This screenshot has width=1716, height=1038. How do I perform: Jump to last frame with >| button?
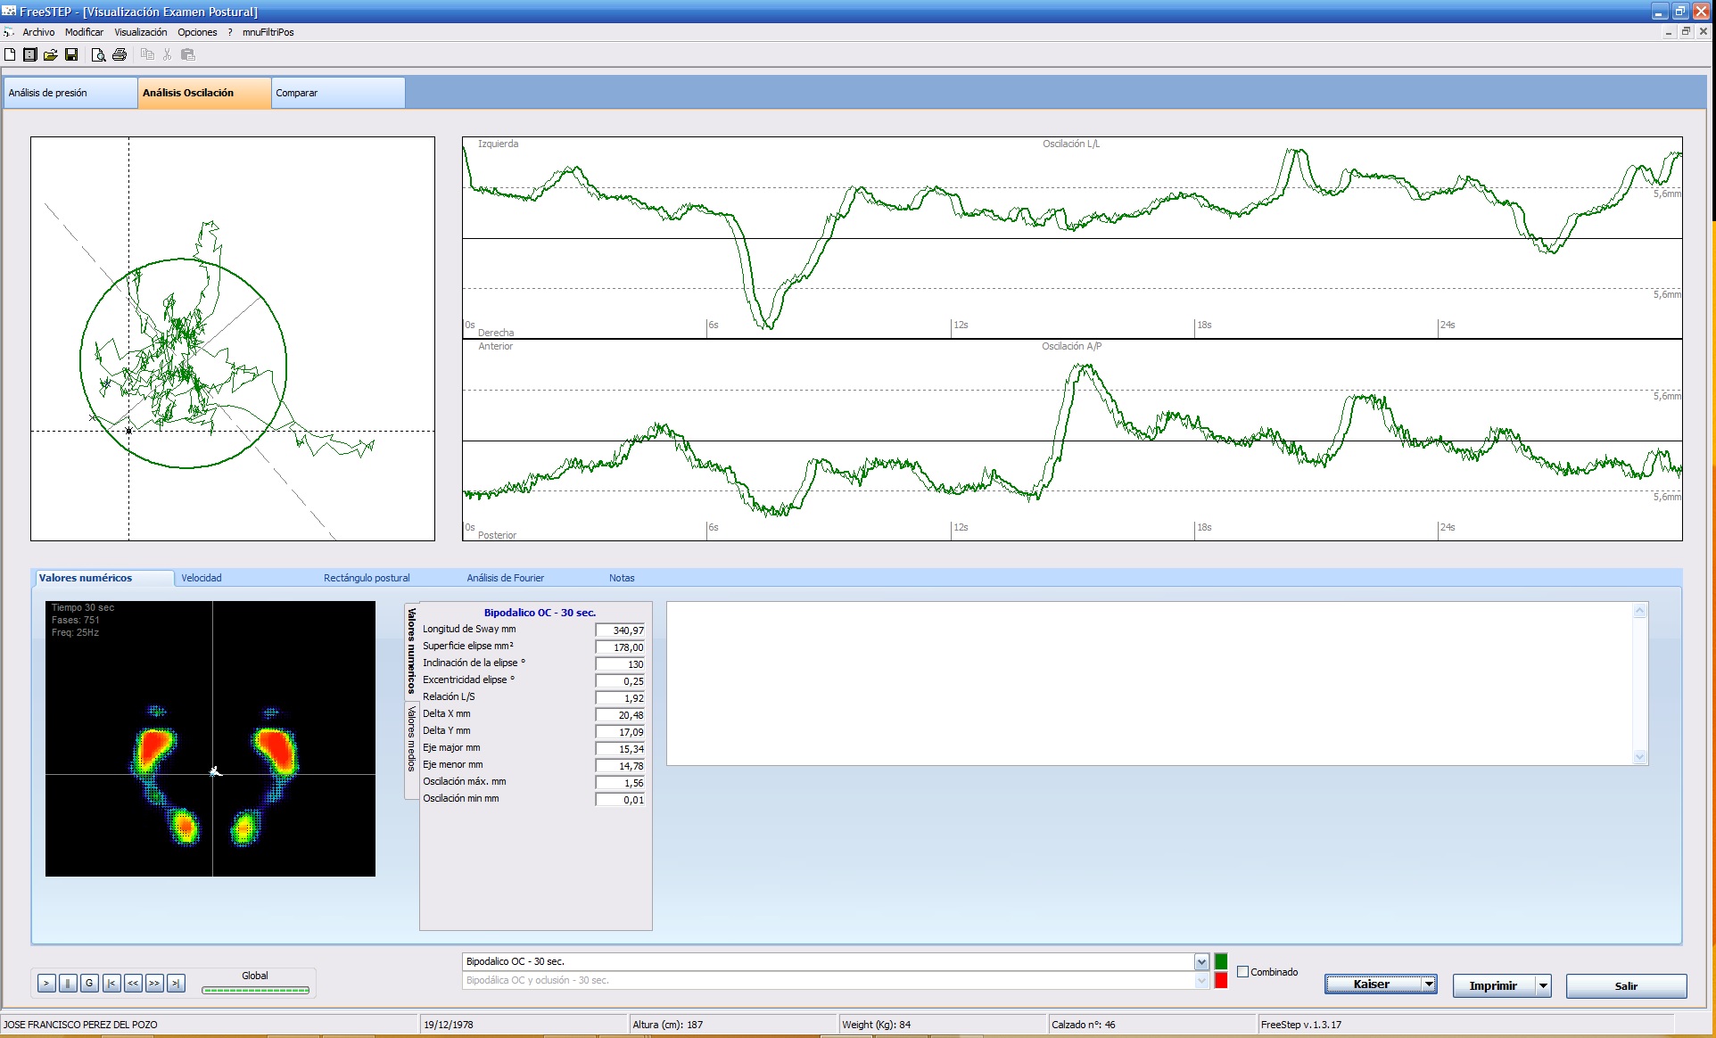pyautogui.click(x=176, y=983)
